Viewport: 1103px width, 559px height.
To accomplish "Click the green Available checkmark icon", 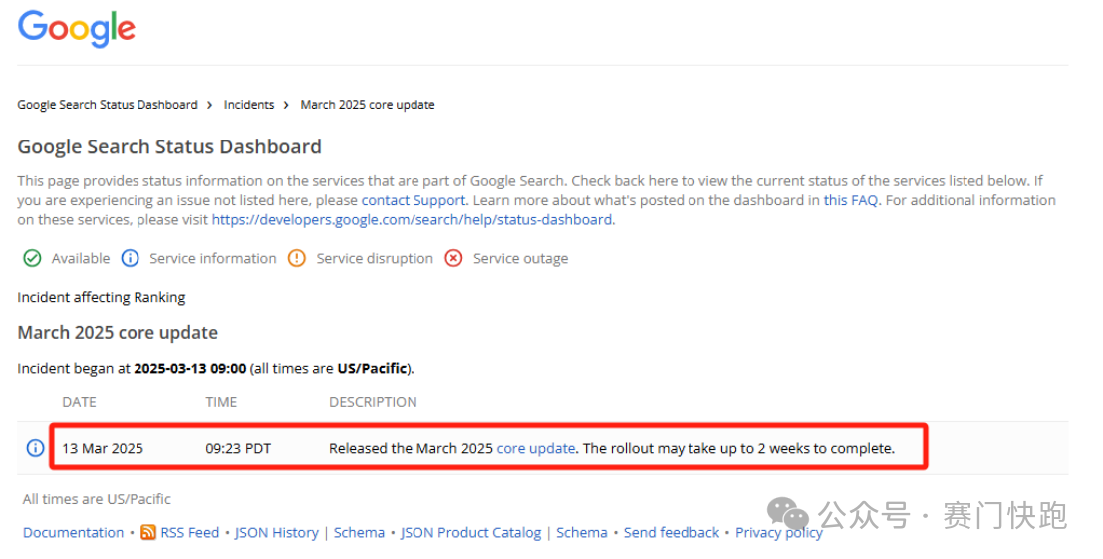I will tap(32, 258).
